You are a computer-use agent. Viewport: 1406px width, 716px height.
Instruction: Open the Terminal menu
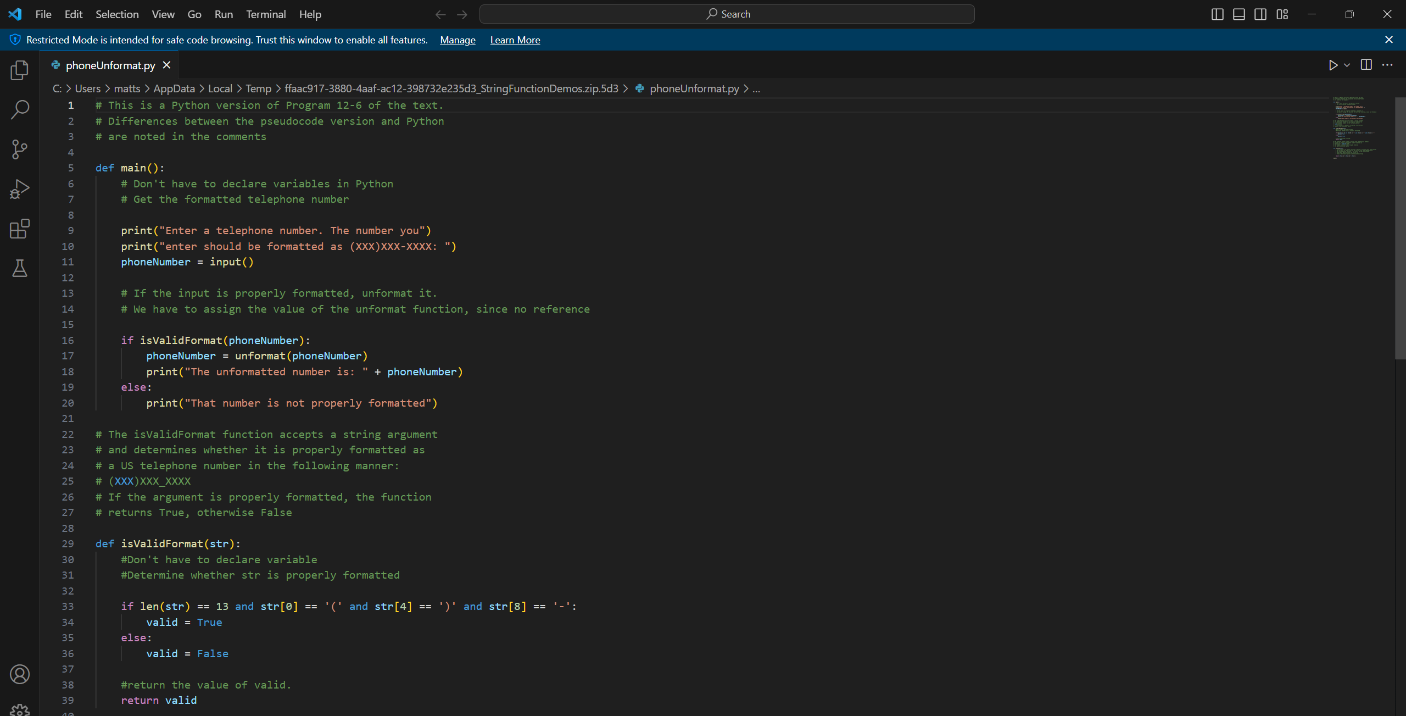click(265, 14)
